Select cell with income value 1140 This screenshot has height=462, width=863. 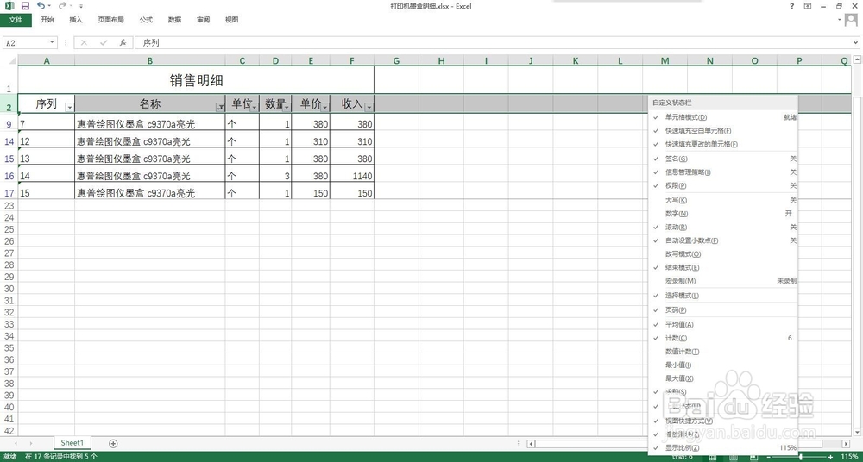click(x=352, y=176)
